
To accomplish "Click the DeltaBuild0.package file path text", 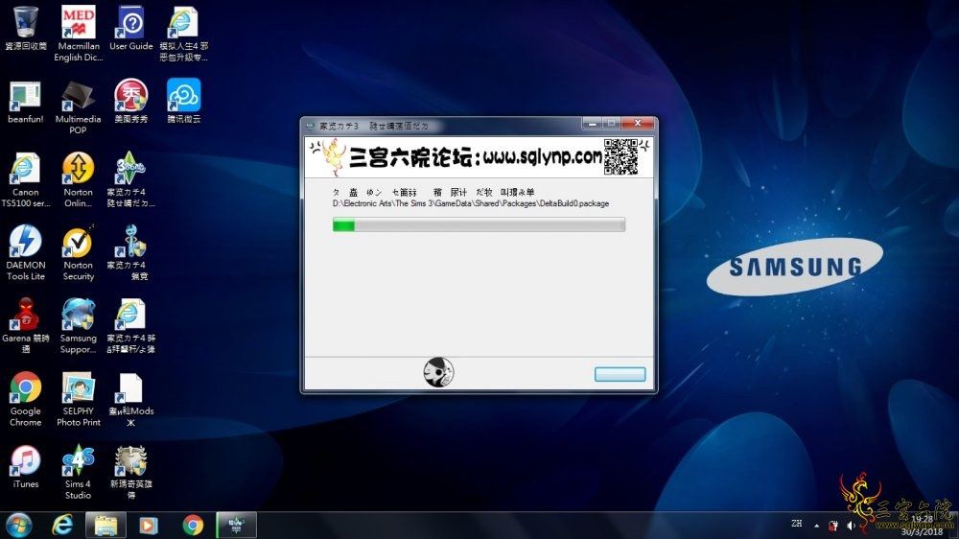I will [x=471, y=203].
